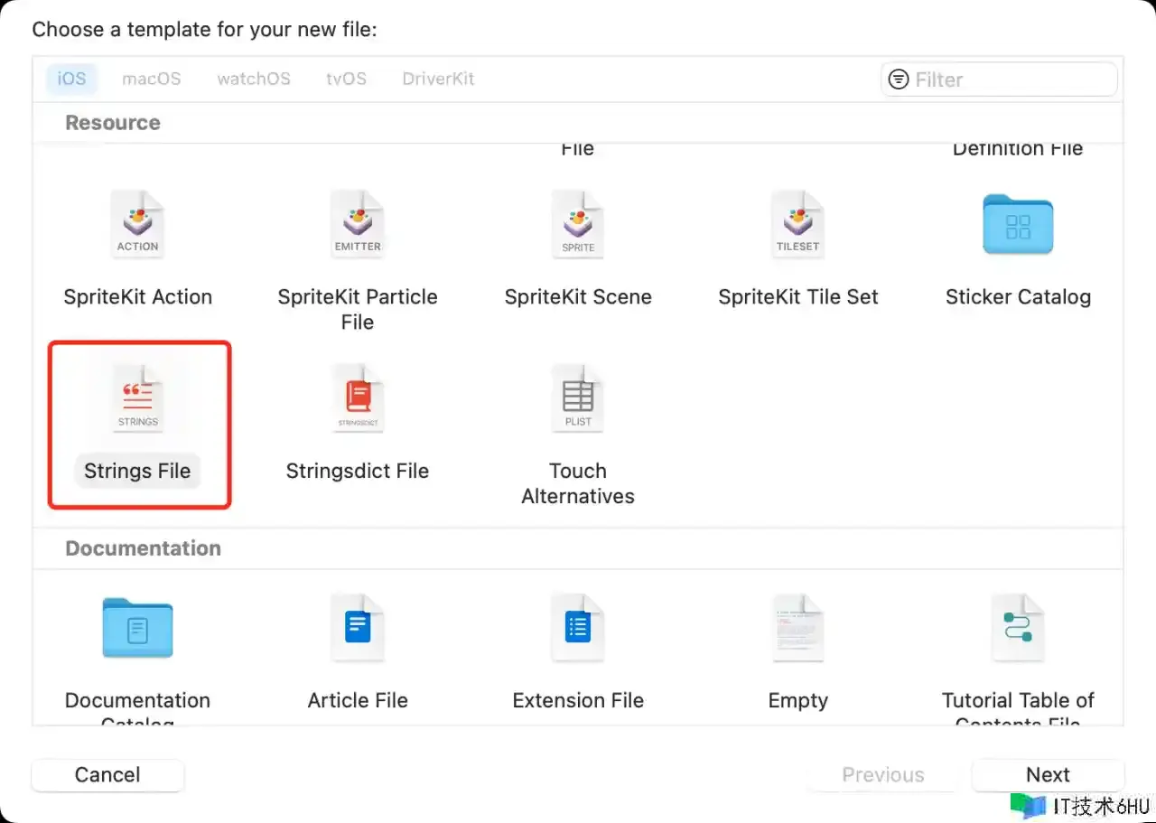Choose the Tutorial Table of Contents icon
This screenshot has height=823, width=1156.
[1018, 629]
